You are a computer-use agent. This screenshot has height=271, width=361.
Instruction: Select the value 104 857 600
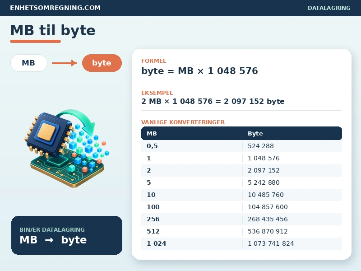(x=268, y=207)
